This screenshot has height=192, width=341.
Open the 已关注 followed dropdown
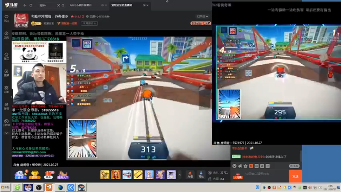pyautogui.click(x=203, y=16)
